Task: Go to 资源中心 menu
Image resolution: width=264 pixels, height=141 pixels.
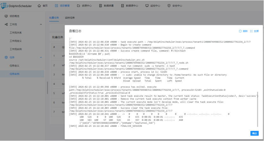Action: 87,6
